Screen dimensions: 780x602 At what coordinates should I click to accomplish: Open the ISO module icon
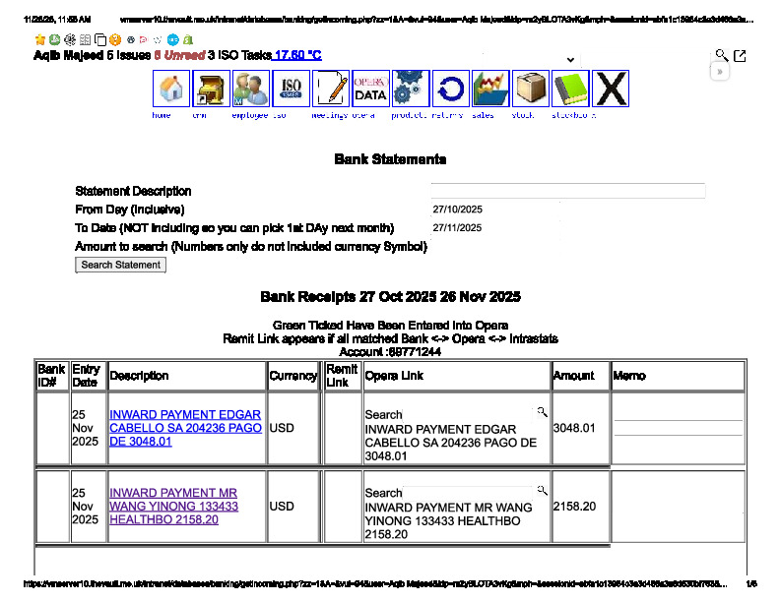[x=291, y=89]
